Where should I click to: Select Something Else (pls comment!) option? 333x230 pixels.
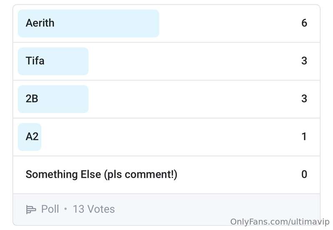click(x=166, y=175)
